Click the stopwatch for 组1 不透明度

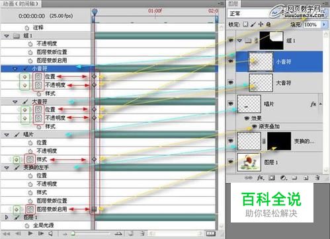point(30,44)
